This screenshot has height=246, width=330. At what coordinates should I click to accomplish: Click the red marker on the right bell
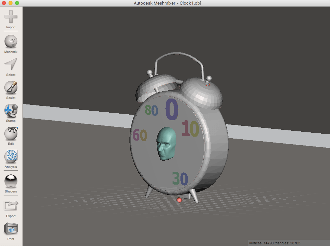(207, 84)
